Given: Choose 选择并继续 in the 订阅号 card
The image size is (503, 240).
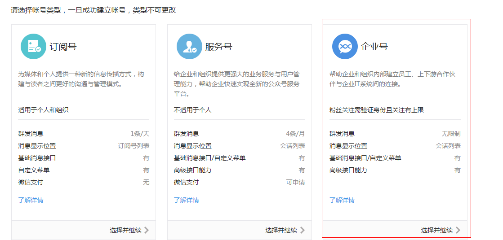Looking at the screenshot, I should coord(126,230).
